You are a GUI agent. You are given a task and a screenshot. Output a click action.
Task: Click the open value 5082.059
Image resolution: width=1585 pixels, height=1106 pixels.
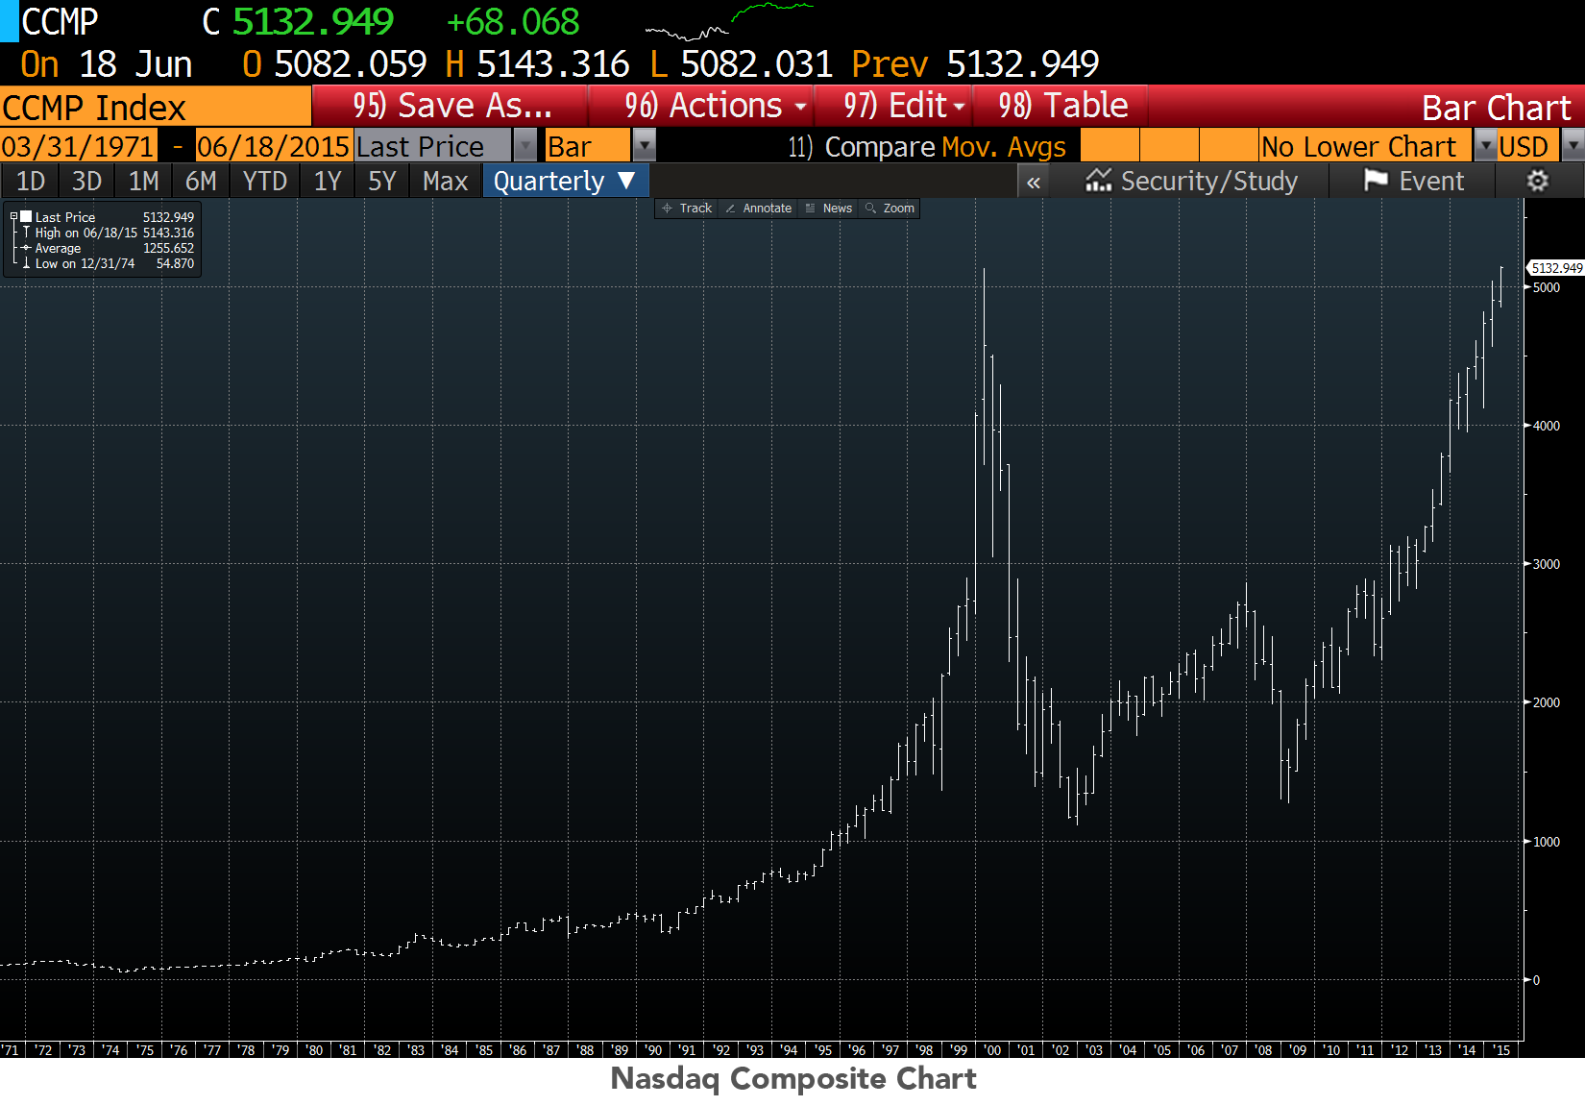[x=351, y=64]
